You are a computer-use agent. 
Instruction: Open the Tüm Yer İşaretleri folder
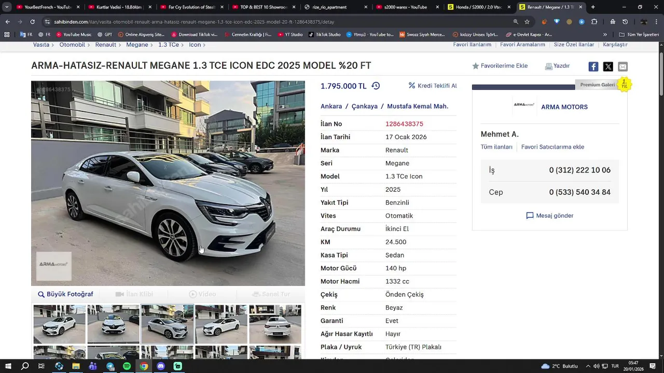[x=639, y=35]
